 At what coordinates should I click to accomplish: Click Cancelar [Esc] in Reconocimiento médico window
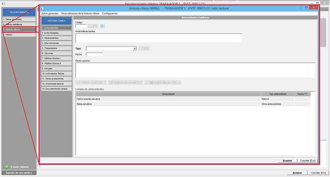point(318,173)
